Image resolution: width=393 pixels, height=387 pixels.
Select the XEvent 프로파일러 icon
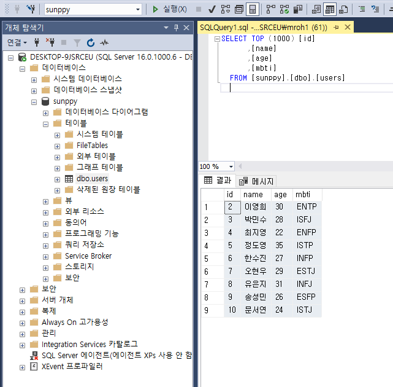tap(34, 367)
